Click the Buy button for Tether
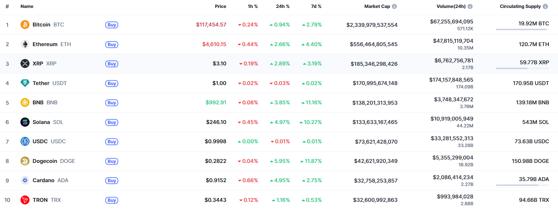558x209 pixels. (x=112, y=84)
